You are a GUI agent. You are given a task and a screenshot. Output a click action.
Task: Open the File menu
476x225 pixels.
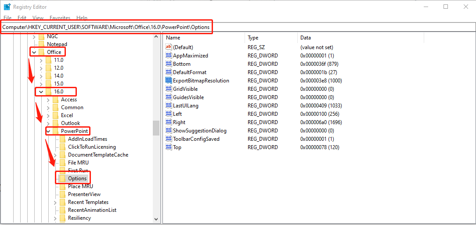[x=7, y=18]
